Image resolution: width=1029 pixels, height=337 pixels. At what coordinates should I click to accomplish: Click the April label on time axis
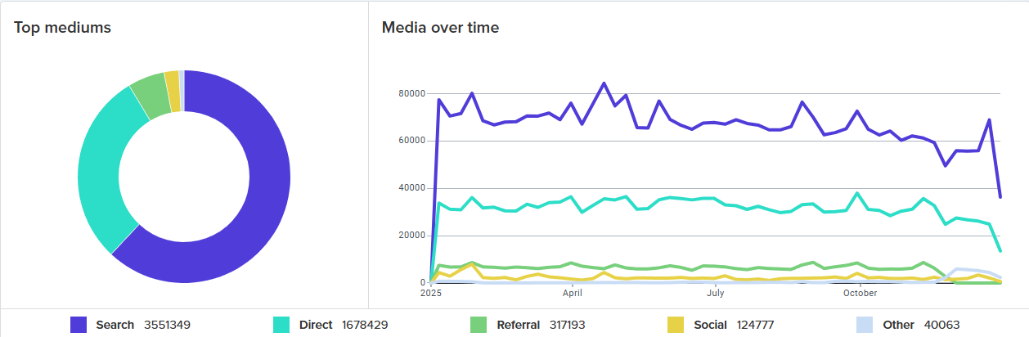[573, 291]
